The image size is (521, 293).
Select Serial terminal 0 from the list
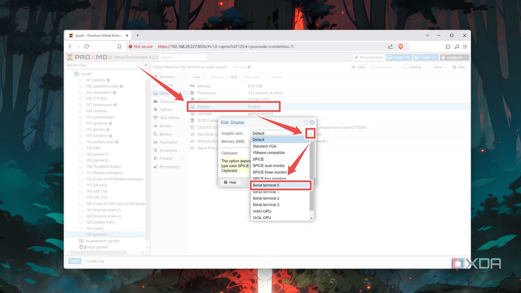point(280,185)
